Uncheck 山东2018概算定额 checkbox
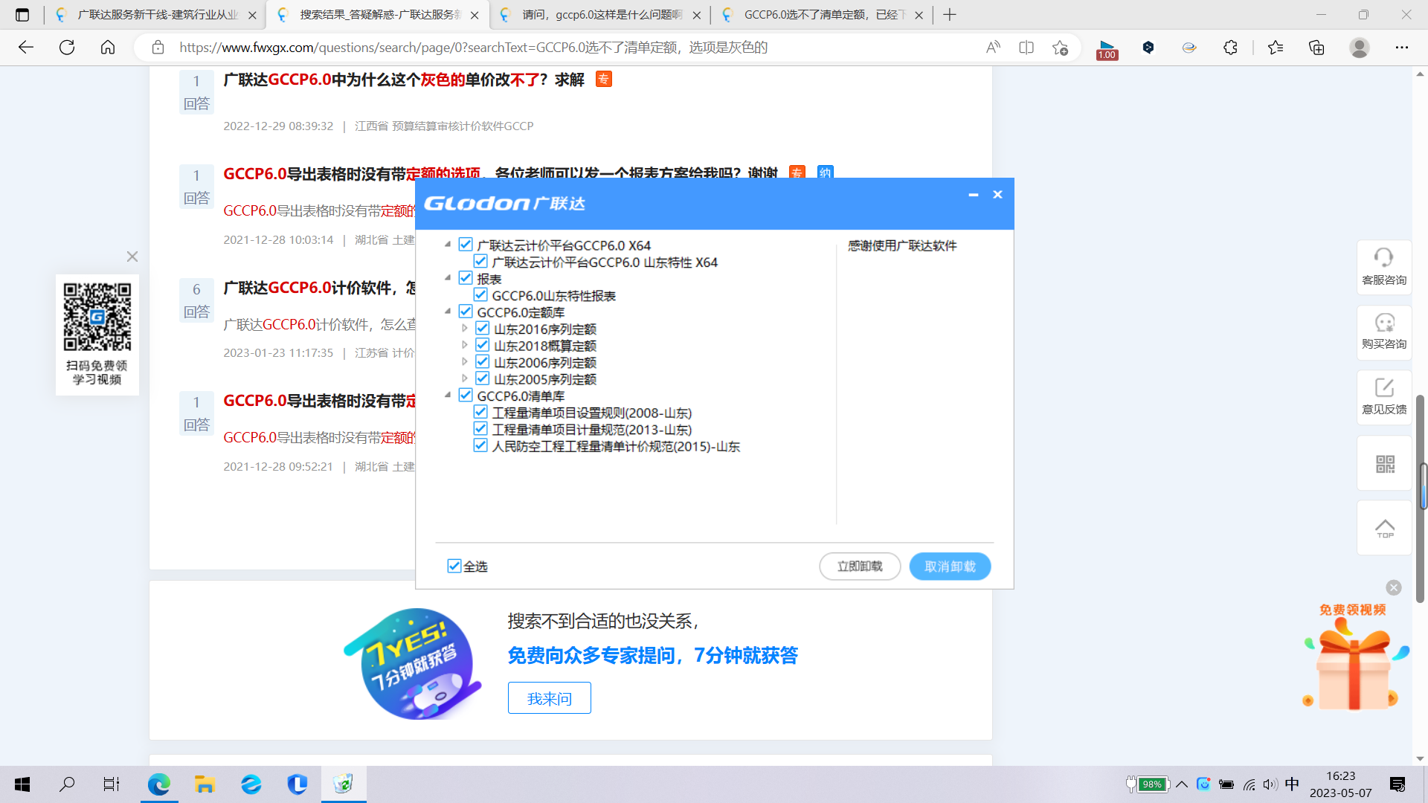 pos(482,345)
